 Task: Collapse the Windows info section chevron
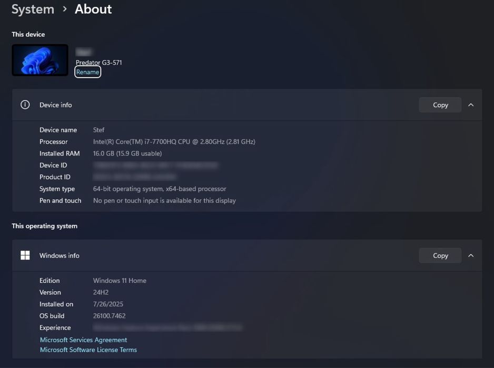tap(471, 255)
